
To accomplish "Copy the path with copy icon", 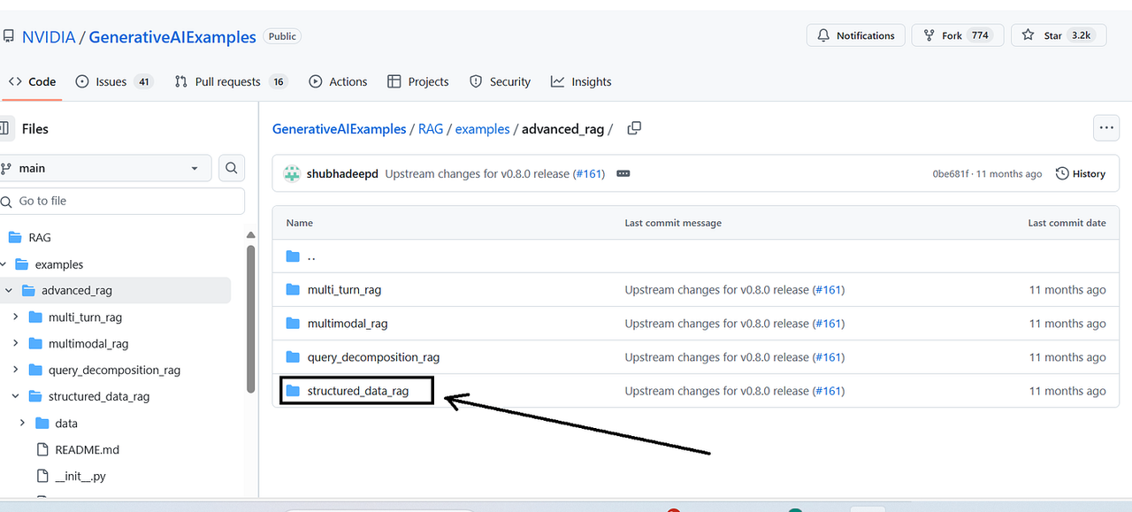I will click(634, 128).
